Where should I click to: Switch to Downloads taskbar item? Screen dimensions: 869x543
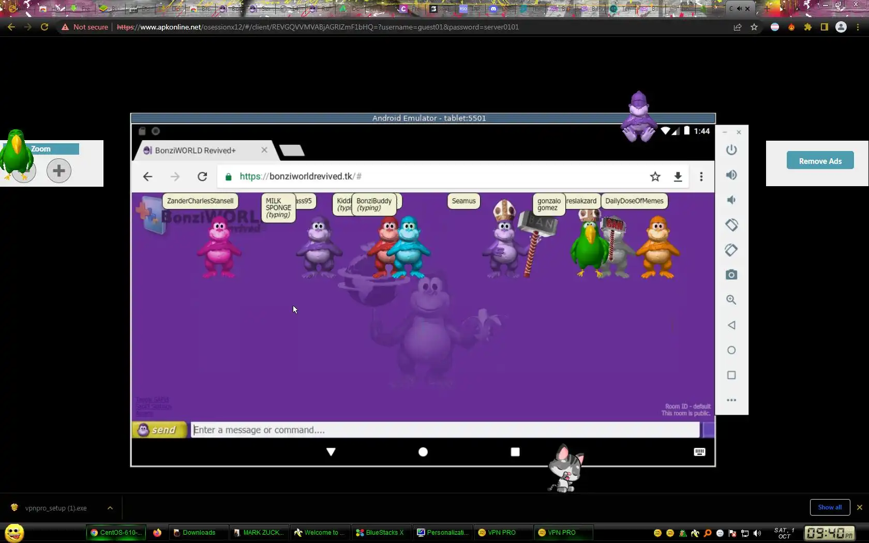tap(199, 533)
